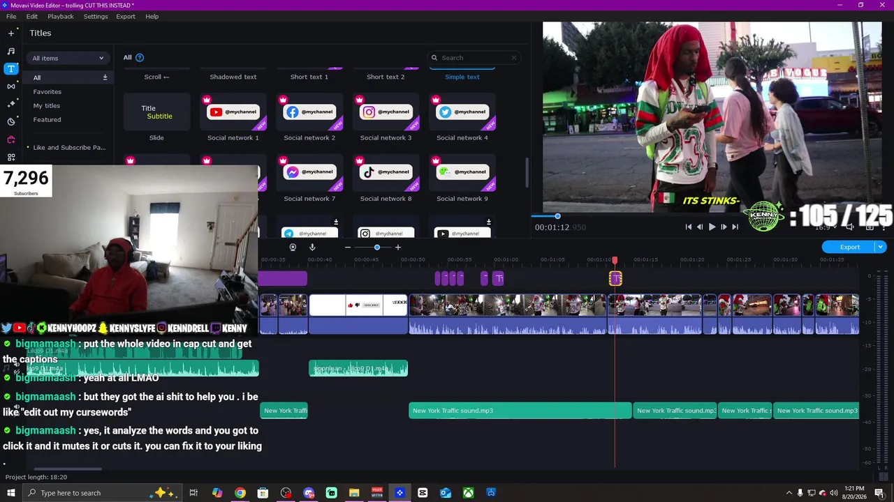Viewport: 894px width, 502px height.
Task: Select the highlighted title clip at playhead
Action: tap(615, 279)
